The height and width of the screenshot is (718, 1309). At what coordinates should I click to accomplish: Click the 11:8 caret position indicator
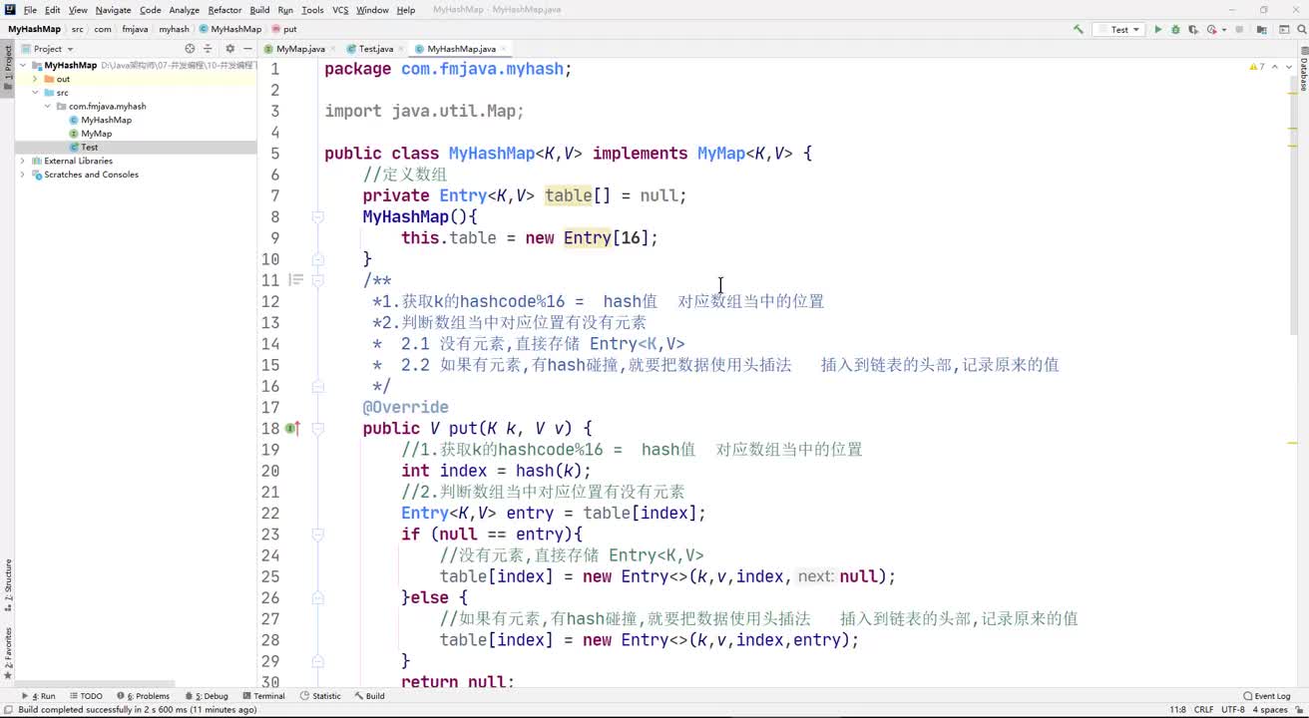tap(1177, 710)
